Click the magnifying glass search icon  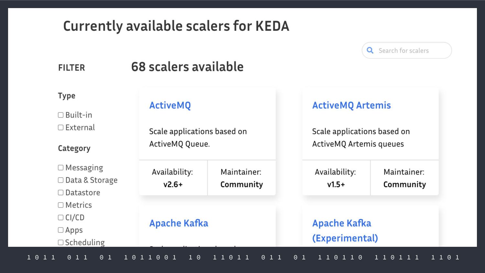370,50
